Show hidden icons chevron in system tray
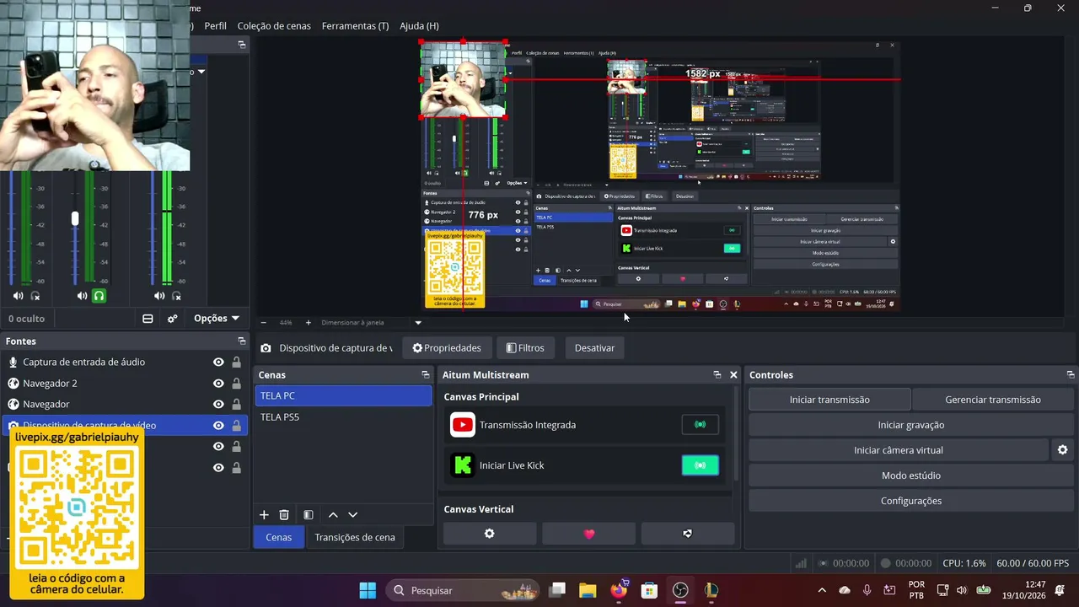This screenshot has height=607, width=1079. coord(822,590)
